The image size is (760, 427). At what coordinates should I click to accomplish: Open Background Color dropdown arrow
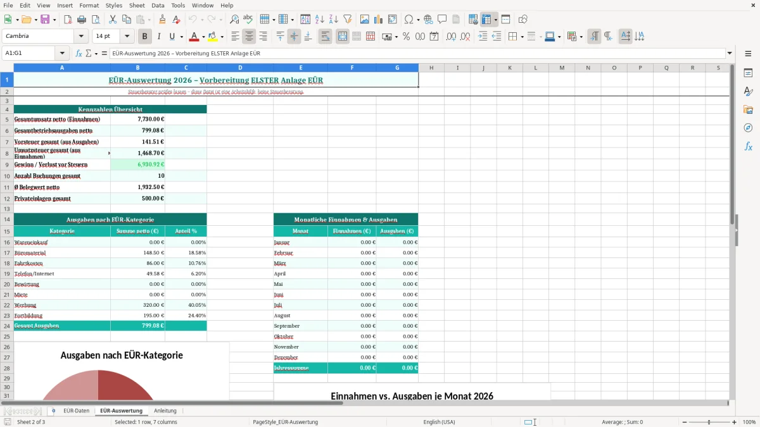click(x=222, y=37)
